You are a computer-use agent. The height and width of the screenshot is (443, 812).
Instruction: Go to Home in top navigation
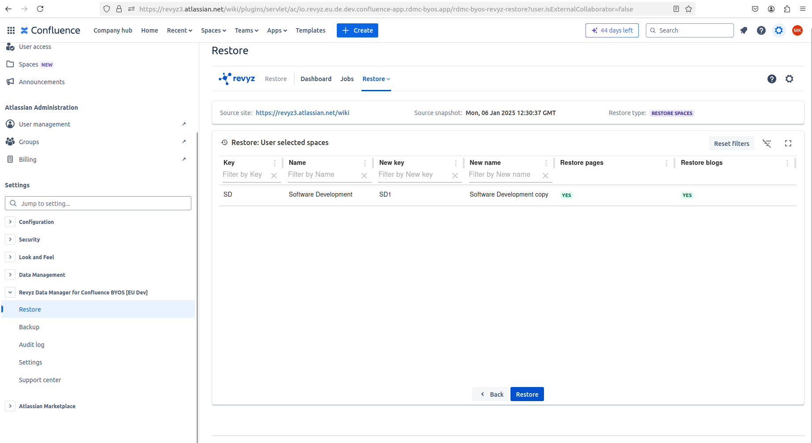click(149, 30)
